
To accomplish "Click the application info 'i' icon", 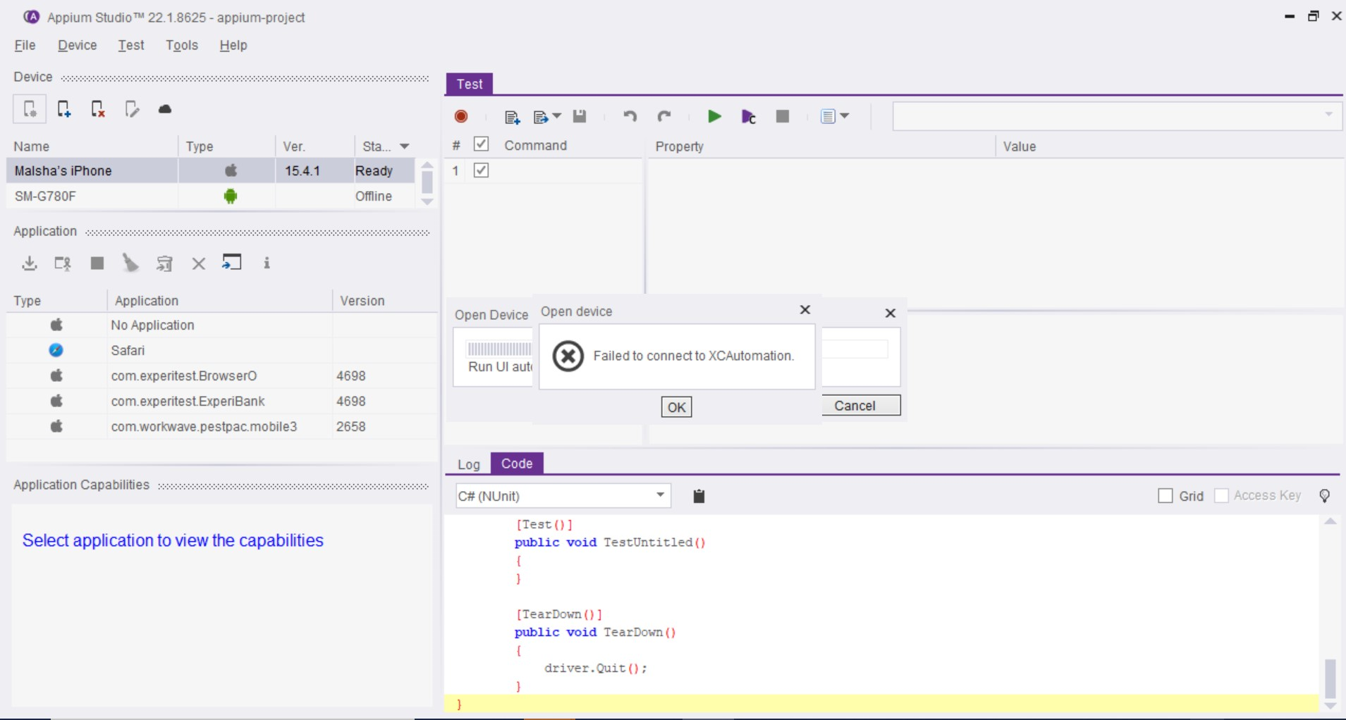I will tap(267, 263).
